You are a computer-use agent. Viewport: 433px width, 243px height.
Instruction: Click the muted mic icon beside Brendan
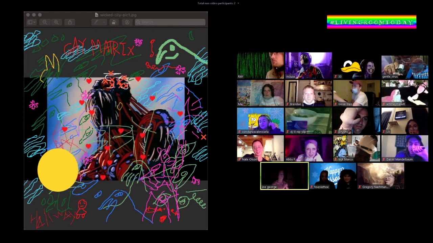pyautogui.click(x=288, y=104)
